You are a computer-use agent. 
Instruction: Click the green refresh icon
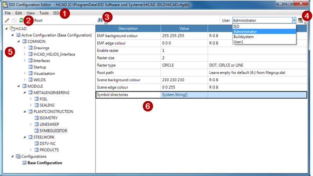[x=21, y=20]
